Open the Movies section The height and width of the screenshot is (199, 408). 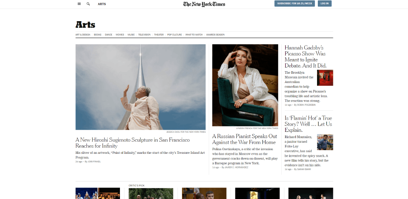click(120, 35)
